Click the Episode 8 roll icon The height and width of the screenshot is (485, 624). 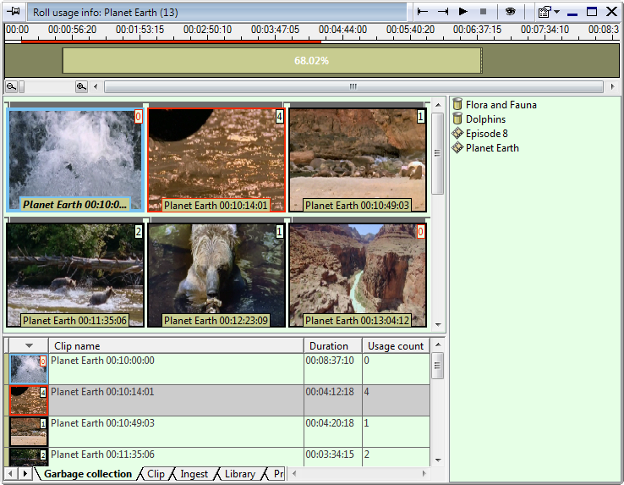457,133
